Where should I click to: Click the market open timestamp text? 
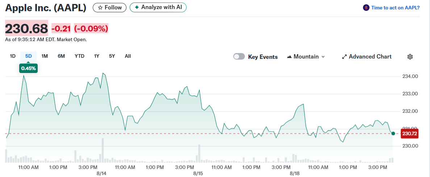pos(46,40)
